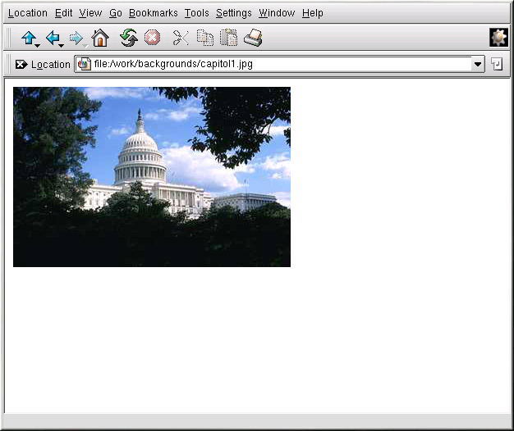Click the Forward arrow icon
The image size is (514, 431).
click(x=76, y=37)
